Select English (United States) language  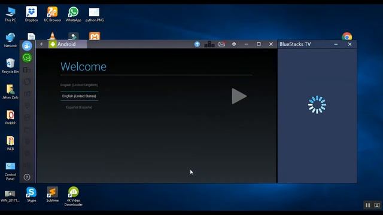(79, 96)
